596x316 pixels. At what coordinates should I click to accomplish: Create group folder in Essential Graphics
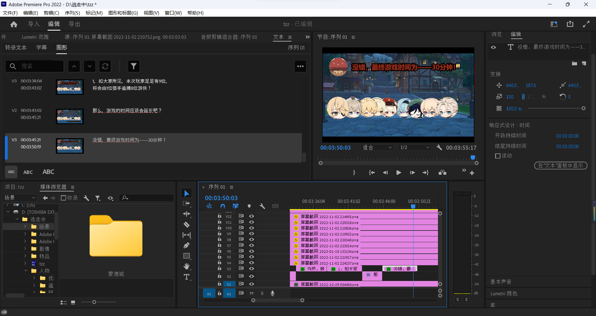(x=574, y=63)
